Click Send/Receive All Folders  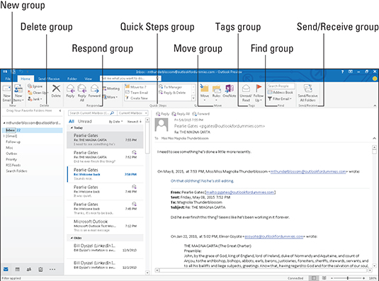coord(307,93)
